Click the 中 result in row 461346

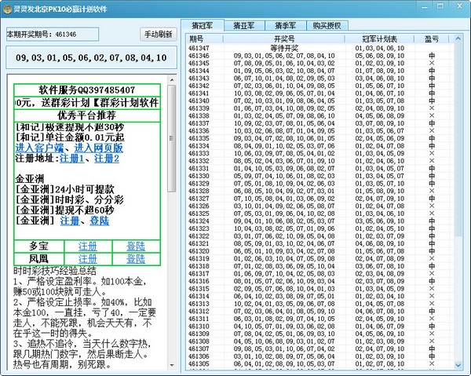coord(432,56)
